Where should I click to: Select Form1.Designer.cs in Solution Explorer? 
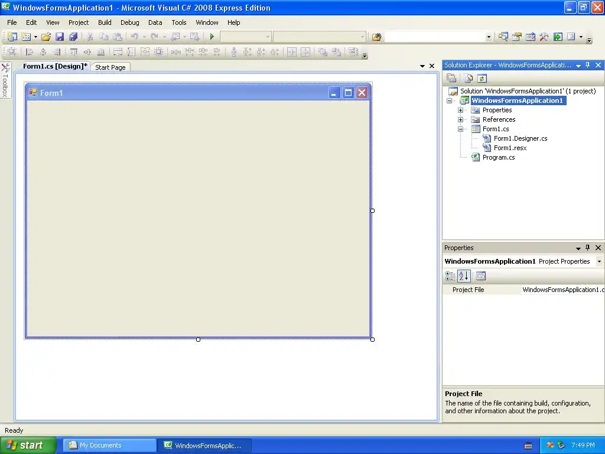point(521,138)
